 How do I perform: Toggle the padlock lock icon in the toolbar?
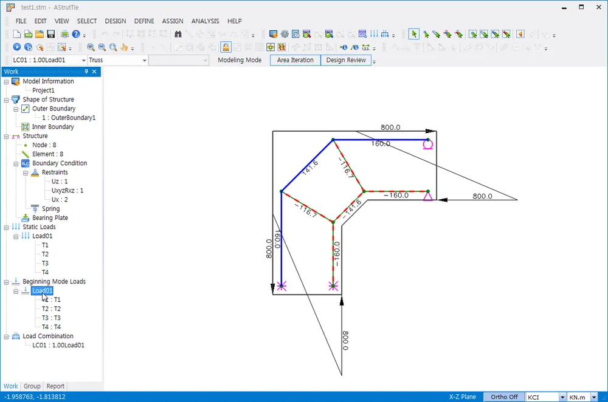pyautogui.click(x=226, y=47)
